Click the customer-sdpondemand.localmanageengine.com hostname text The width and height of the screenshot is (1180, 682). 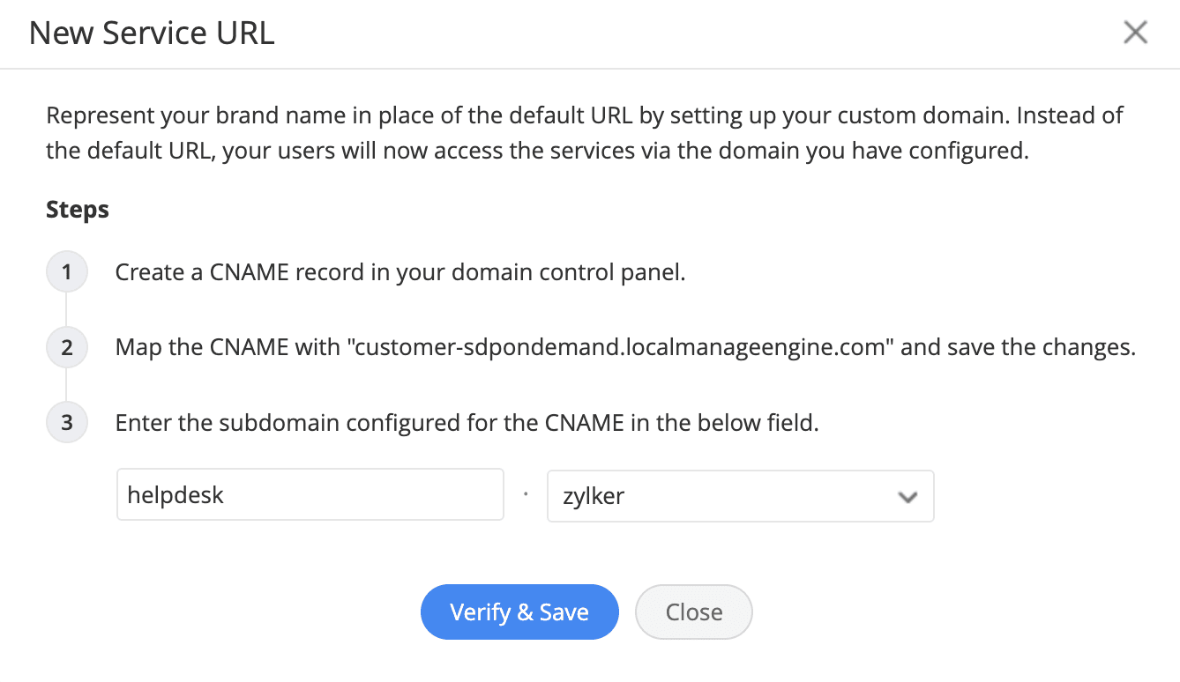click(x=624, y=347)
